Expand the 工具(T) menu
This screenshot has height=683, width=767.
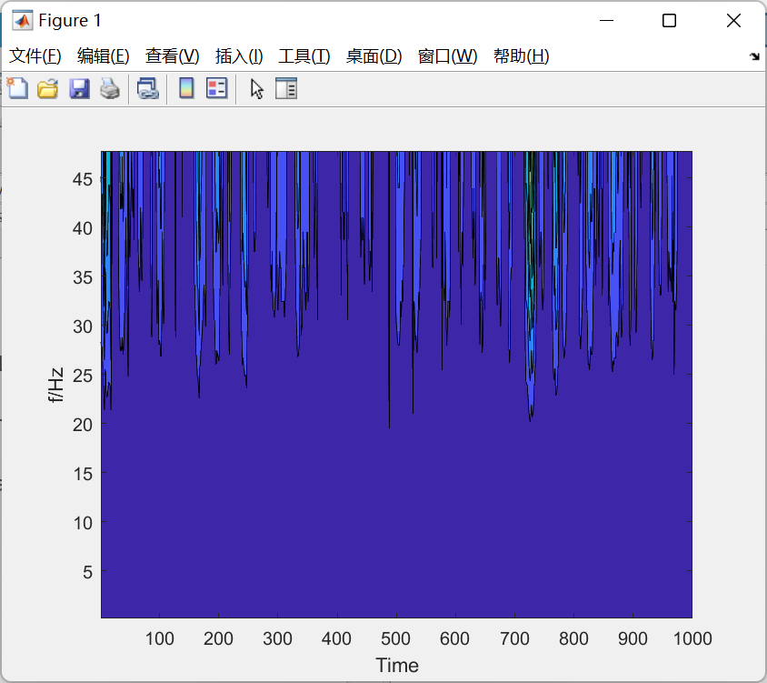pos(304,56)
